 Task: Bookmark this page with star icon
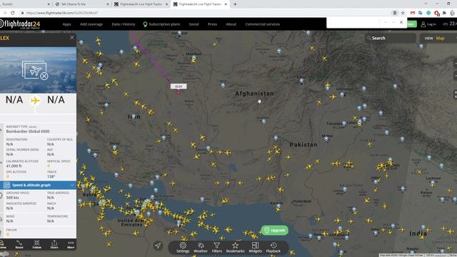pos(403,13)
